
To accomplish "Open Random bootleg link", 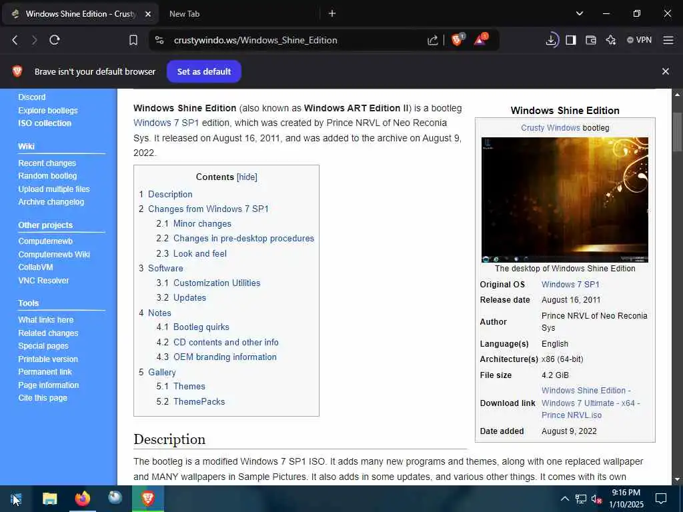I will click(47, 176).
